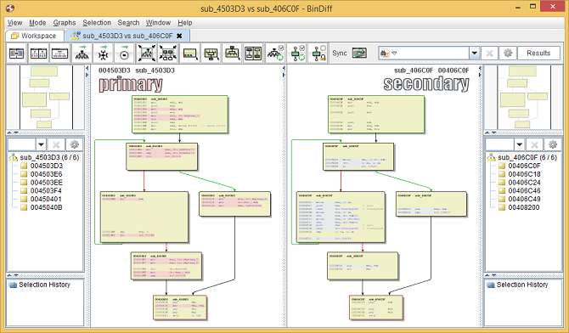The height and width of the screenshot is (333, 569).
Task: Click the Results button
Action: [x=538, y=54]
